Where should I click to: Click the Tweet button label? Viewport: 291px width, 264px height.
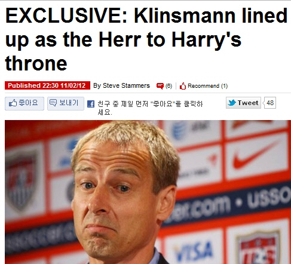pos(248,103)
